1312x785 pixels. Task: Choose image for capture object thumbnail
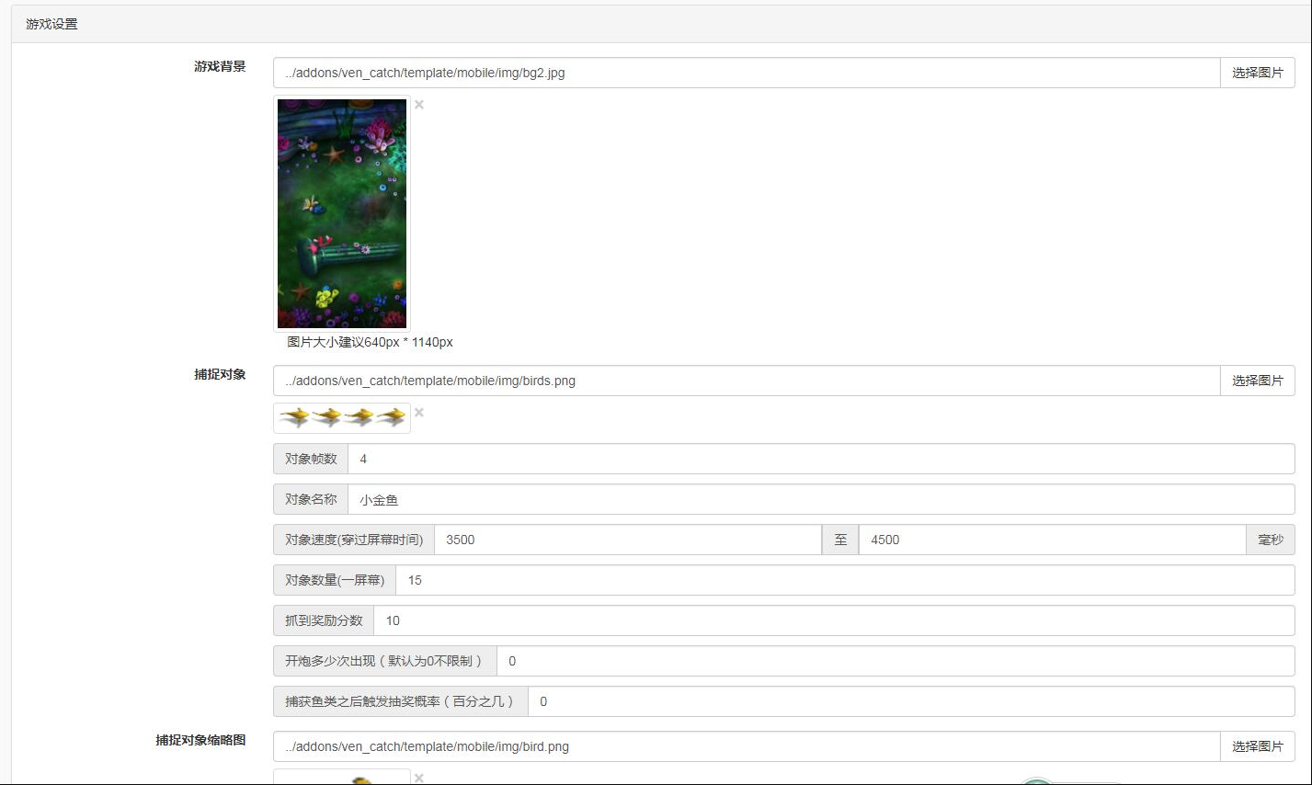(x=1257, y=746)
